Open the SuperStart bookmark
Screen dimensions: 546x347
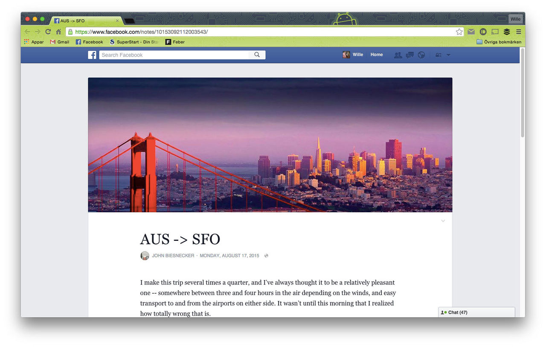(x=134, y=42)
